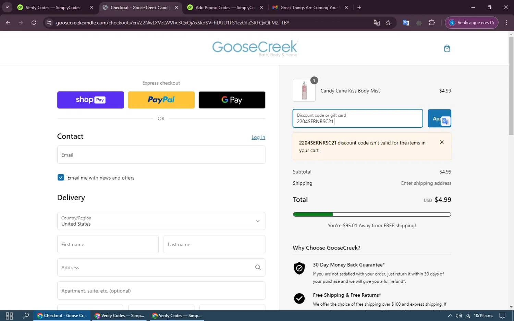Open the last Verify Codes taskbar window

[177, 316]
